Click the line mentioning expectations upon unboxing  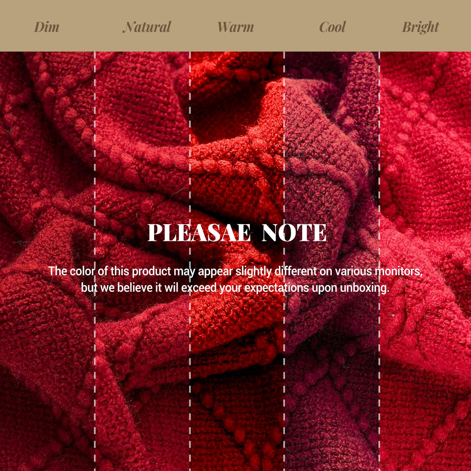(235, 288)
